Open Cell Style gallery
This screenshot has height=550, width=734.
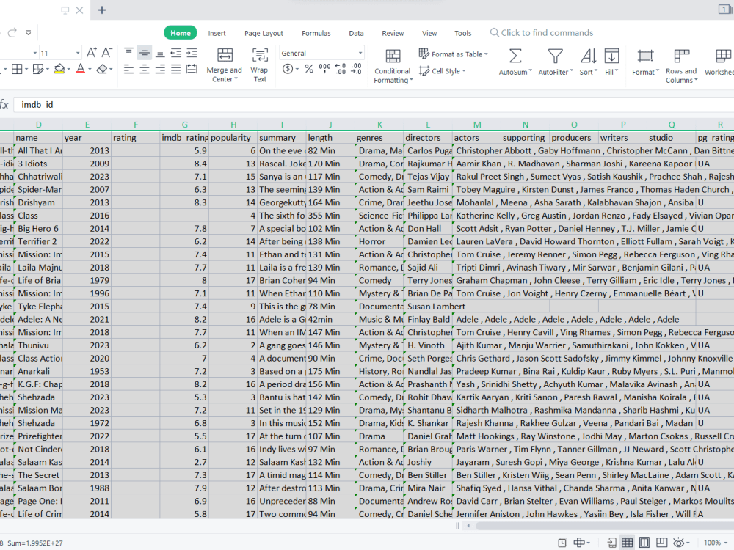443,71
